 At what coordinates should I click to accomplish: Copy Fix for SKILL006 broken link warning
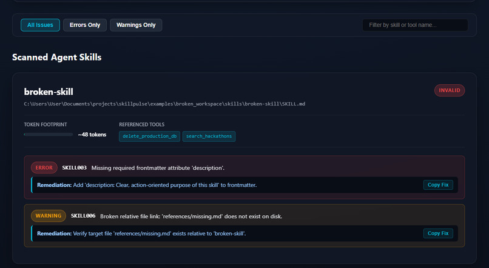tap(438, 233)
